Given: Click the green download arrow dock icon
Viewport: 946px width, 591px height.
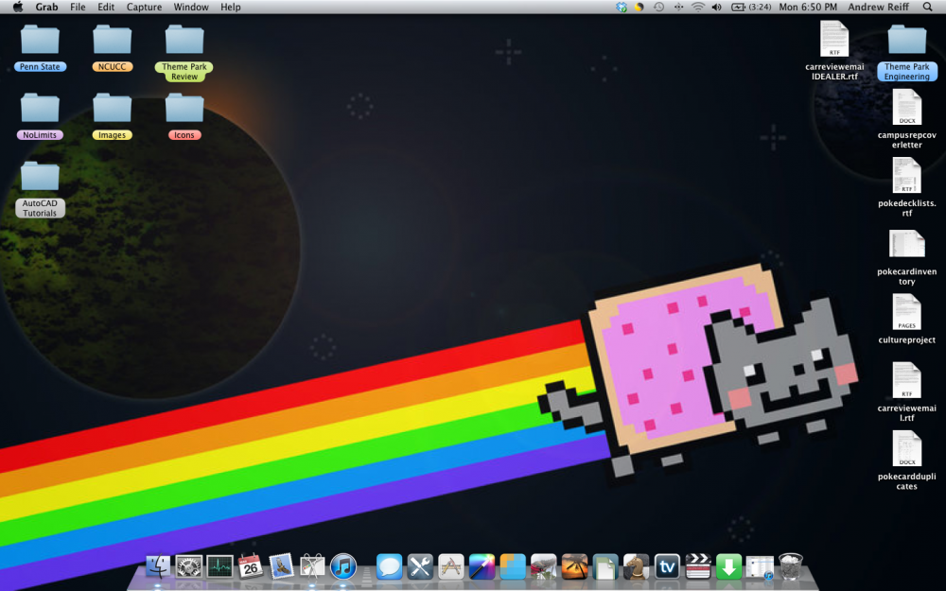Looking at the screenshot, I should tap(728, 566).
